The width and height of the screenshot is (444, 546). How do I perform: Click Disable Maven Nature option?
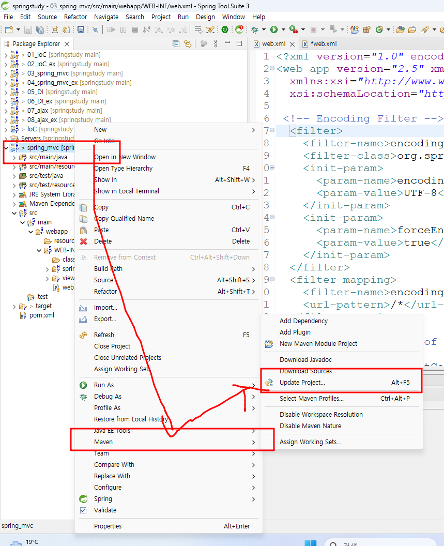341,426
